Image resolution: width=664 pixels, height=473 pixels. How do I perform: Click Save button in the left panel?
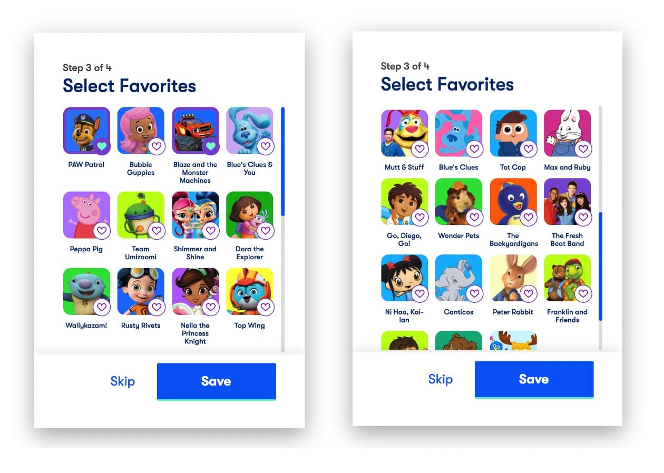click(217, 381)
